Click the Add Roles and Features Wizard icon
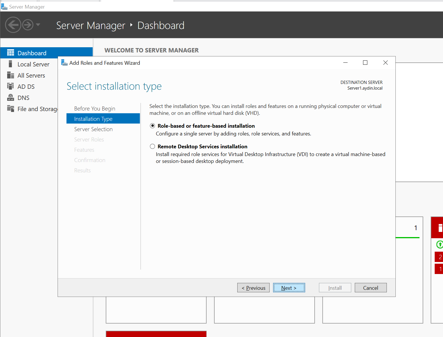Image resolution: width=443 pixels, height=337 pixels. point(64,63)
